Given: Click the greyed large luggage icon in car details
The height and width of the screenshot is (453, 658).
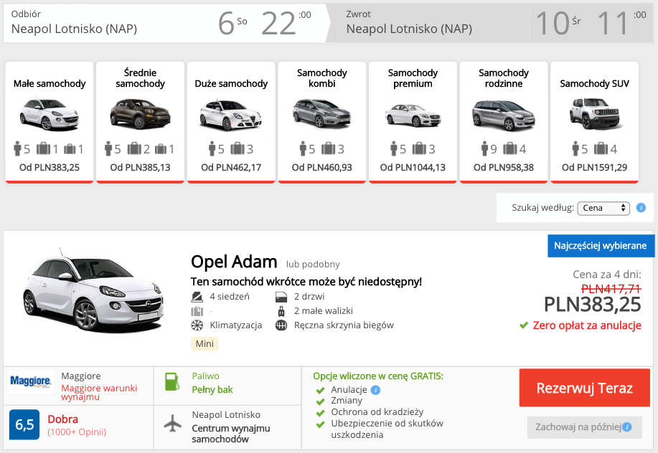Looking at the screenshot, I should 197,311.
